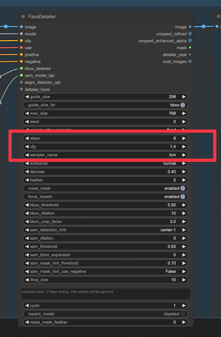
Task: Click the positive input socket
Action: point(21,55)
